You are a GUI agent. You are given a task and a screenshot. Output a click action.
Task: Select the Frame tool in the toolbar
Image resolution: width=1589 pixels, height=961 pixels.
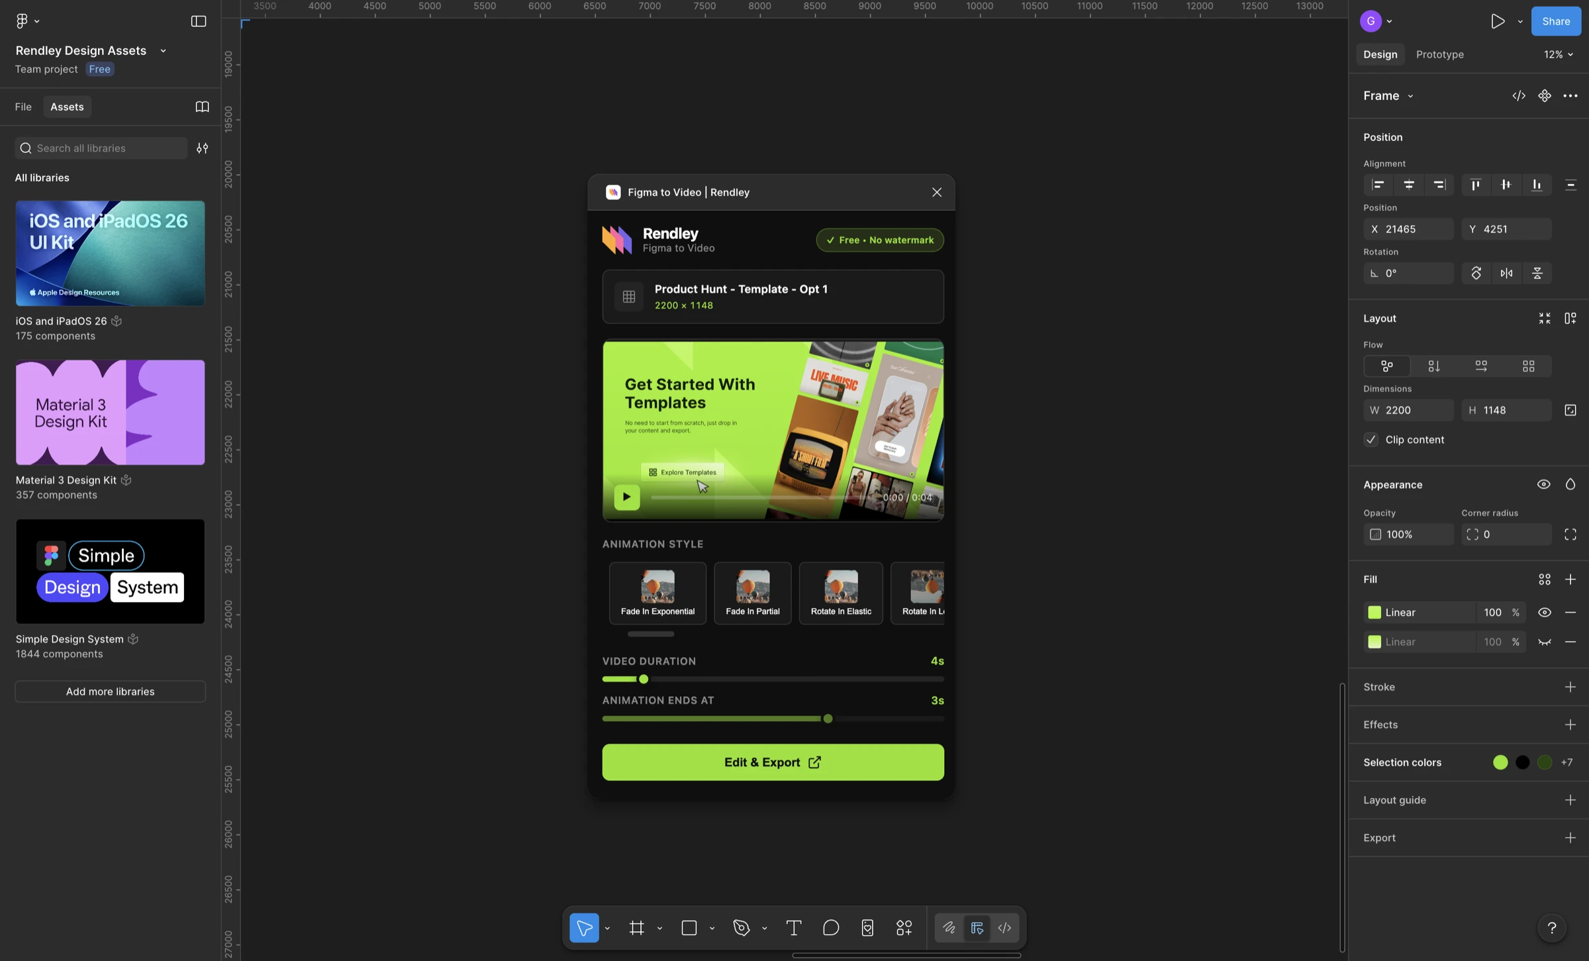636,927
